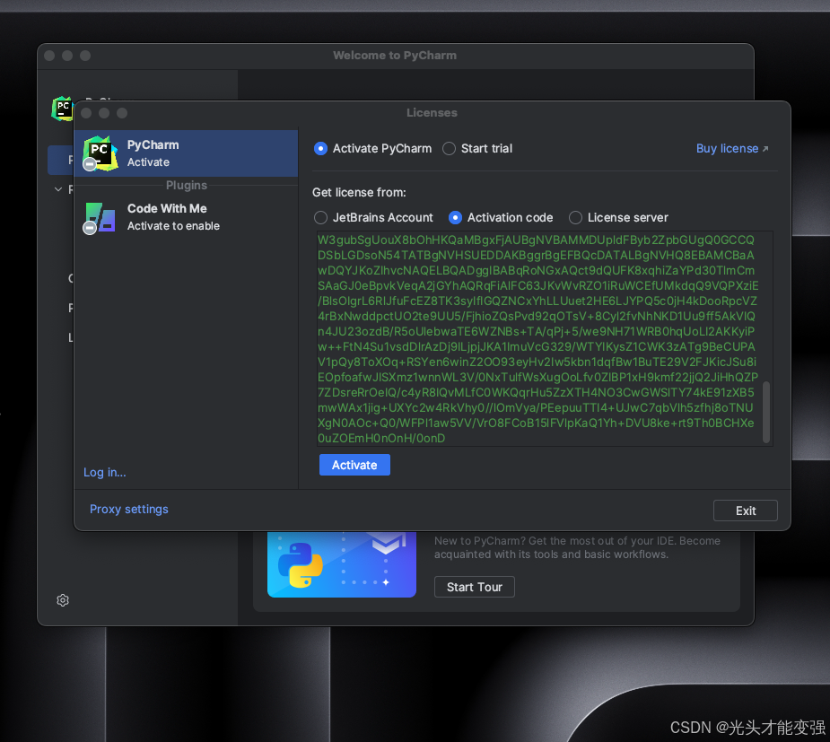The width and height of the screenshot is (830, 742).
Task: Click the "Activate to enable" text
Action: (x=173, y=226)
